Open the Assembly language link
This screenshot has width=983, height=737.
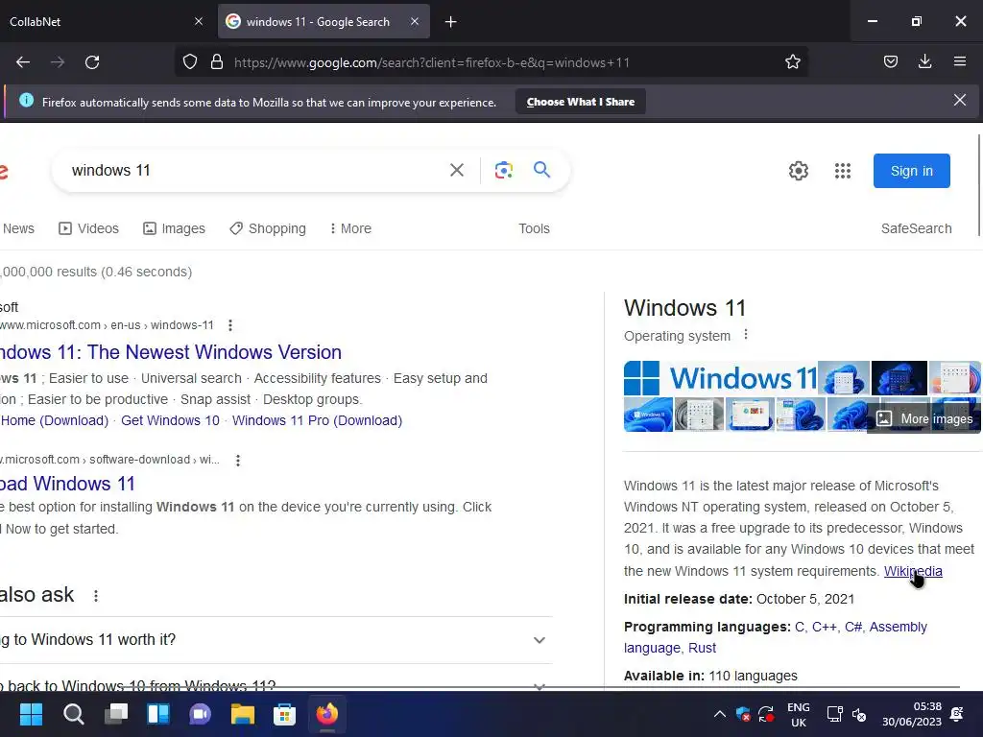coord(775,637)
